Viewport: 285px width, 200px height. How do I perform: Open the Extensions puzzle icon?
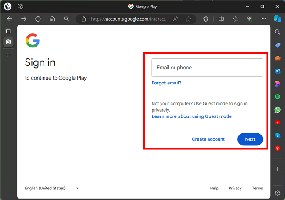[205, 19]
